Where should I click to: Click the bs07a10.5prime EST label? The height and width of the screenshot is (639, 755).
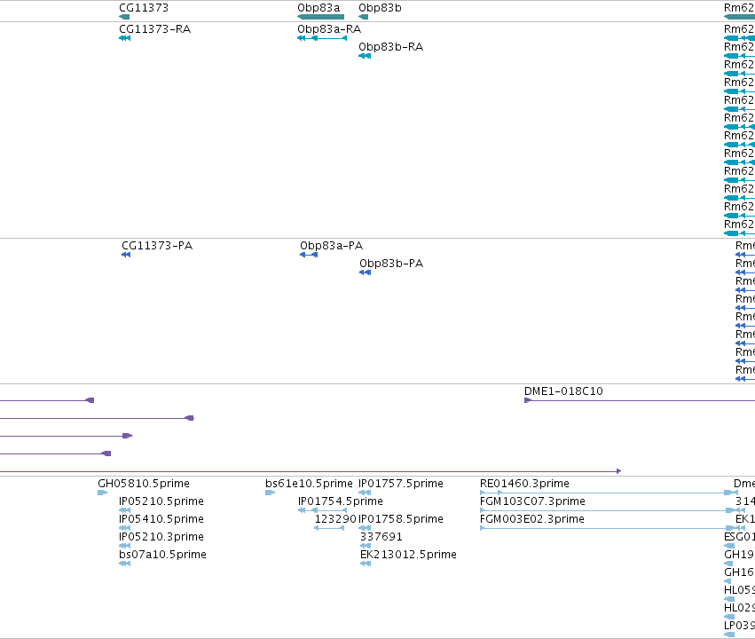tap(162, 555)
